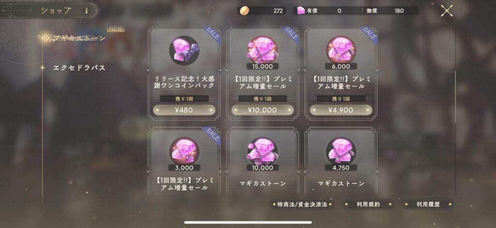
Task: Open the 利用規約 terms
Action: coord(368,204)
